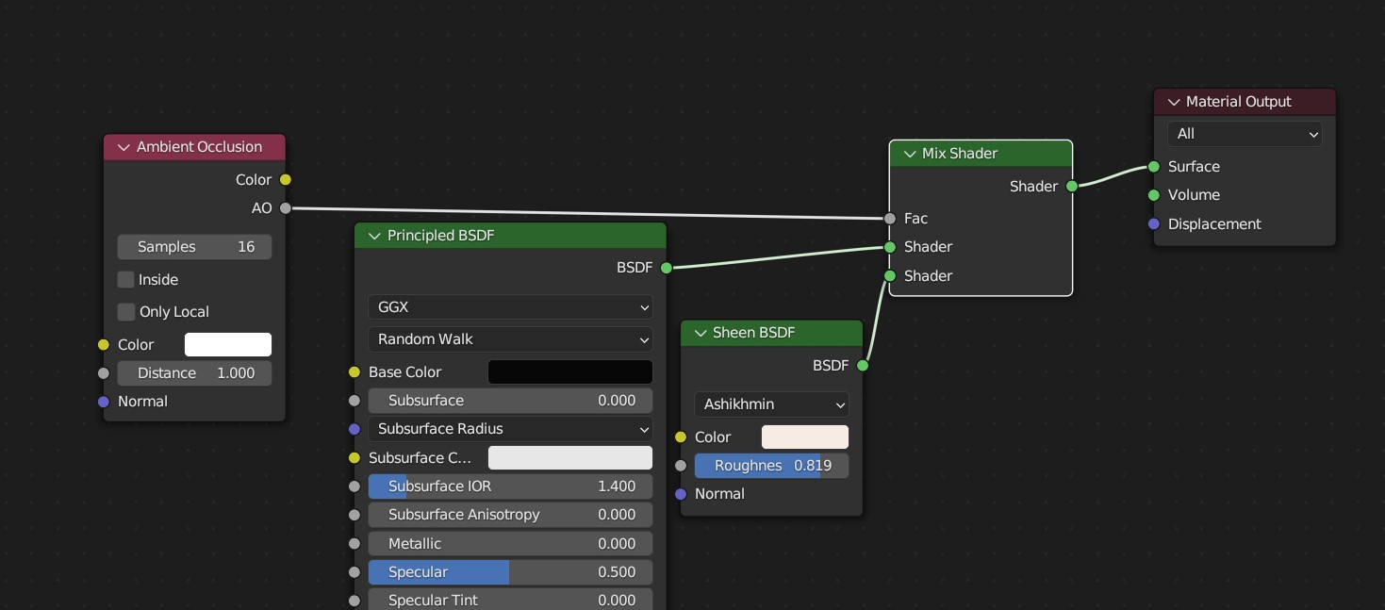This screenshot has height=610, width=1385.
Task: Collapse the Sheen BSDF node
Action: point(701,333)
